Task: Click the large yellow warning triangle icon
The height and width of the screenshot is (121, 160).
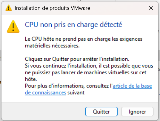Action: click(x=13, y=26)
